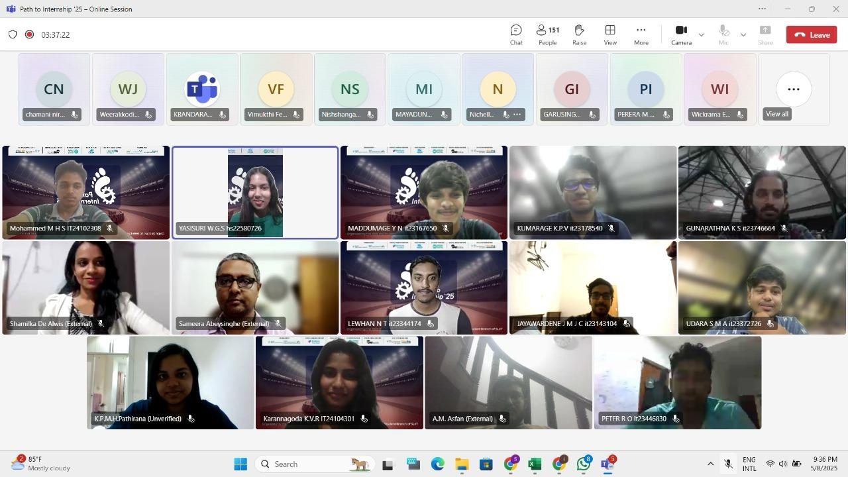
Task: Raise your hand in the meeting
Action: tap(579, 34)
